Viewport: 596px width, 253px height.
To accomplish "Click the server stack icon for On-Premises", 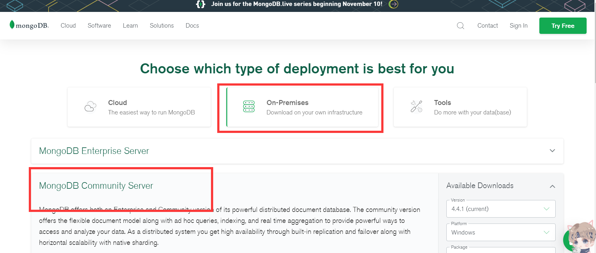I will point(249,107).
